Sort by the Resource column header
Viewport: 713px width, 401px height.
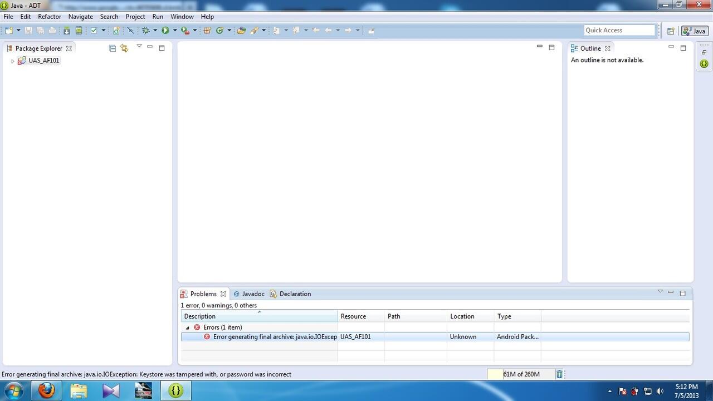[x=361, y=316]
